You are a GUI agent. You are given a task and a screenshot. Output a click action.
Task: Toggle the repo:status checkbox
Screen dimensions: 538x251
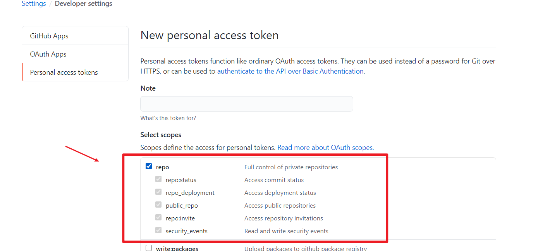(x=158, y=179)
